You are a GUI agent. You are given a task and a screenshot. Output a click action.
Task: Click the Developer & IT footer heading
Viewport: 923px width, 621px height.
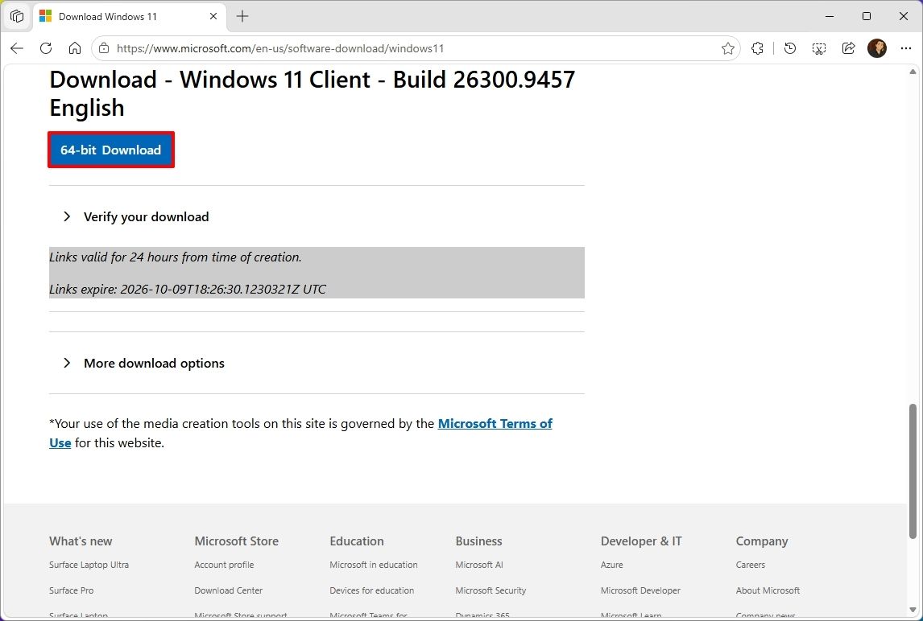point(641,541)
